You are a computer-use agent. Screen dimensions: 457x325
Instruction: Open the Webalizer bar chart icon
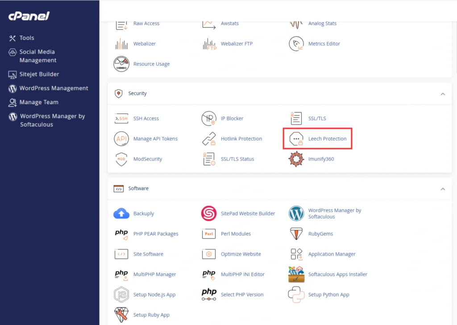tap(121, 44)
